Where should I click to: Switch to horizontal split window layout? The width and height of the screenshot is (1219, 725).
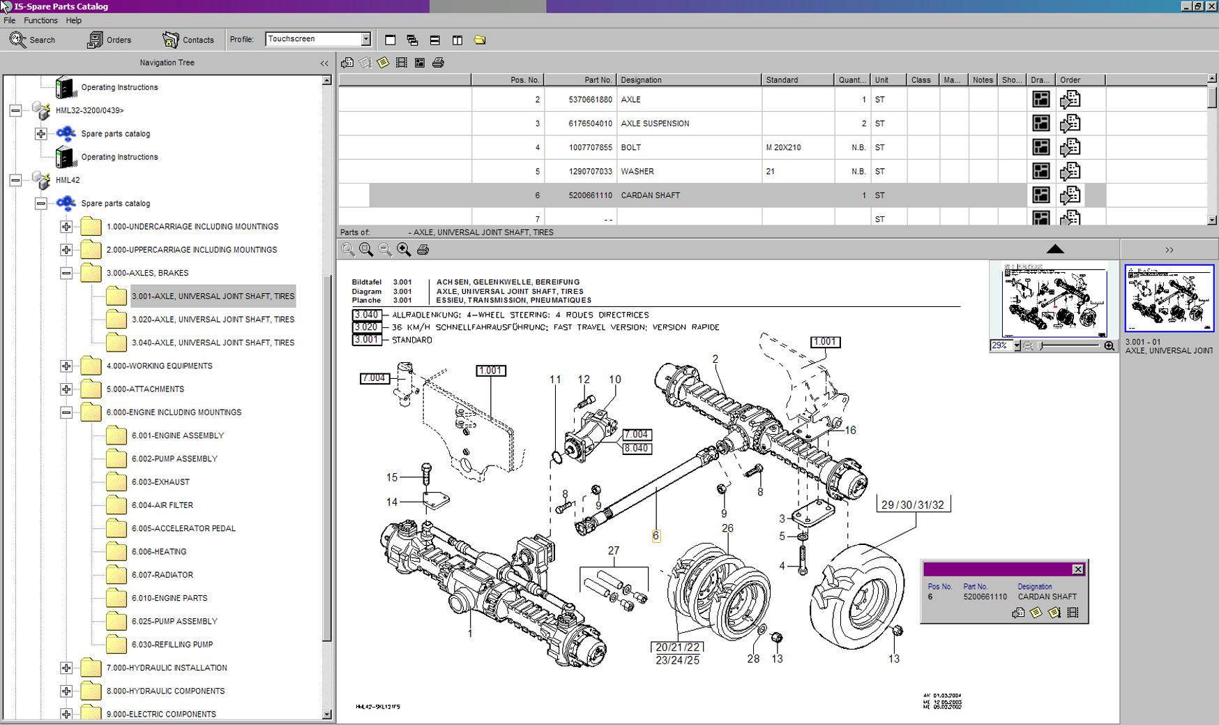coord(434,40)
